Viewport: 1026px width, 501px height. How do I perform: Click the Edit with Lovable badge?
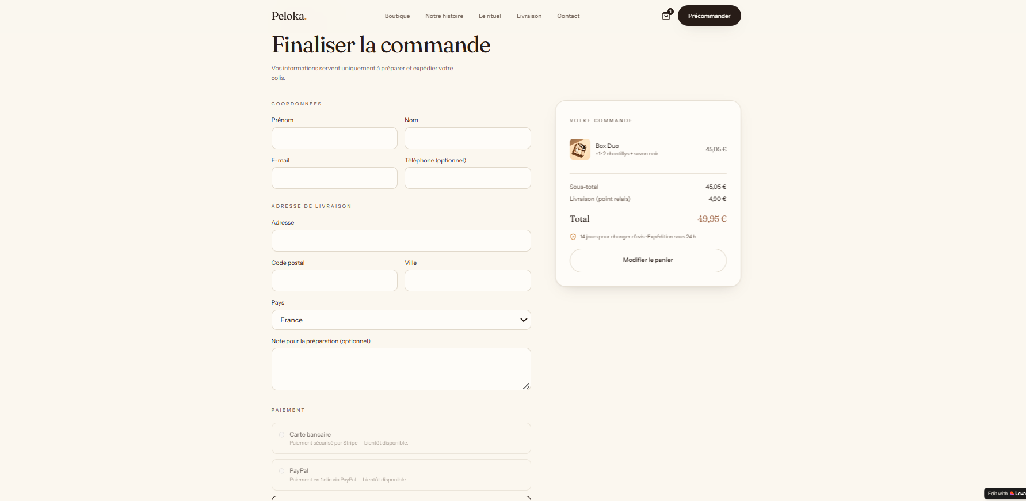[1005, 494]
